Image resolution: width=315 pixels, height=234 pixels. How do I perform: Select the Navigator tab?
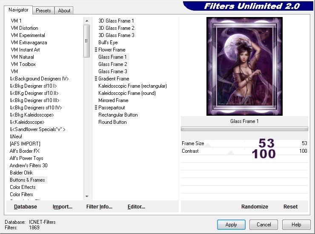click(18, 10)
